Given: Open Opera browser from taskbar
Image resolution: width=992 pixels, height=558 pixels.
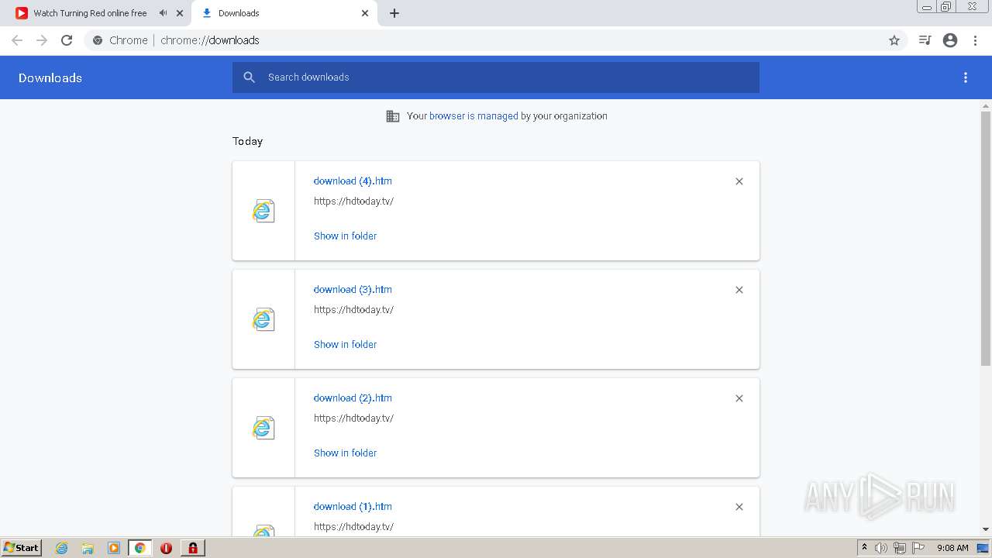Looking at the screenshot, I should (166, 548).
